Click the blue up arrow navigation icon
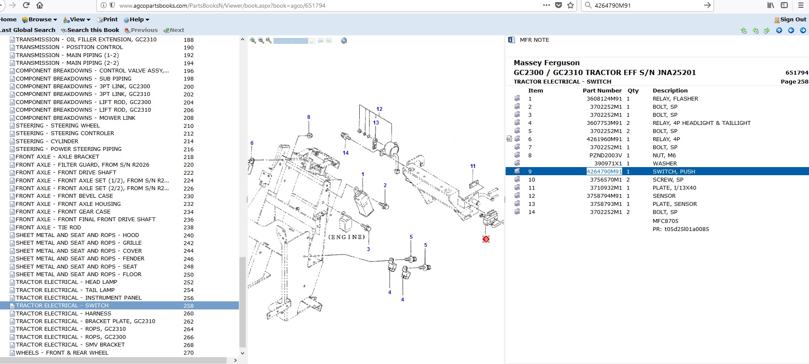The image size is (809, 364). click(779, 30)
